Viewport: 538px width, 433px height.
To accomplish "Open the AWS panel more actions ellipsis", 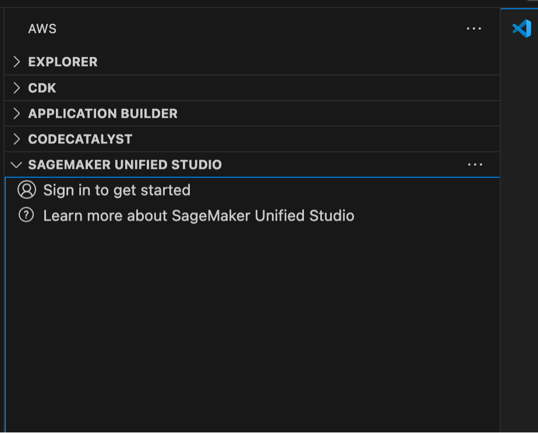I will point(474,29).
